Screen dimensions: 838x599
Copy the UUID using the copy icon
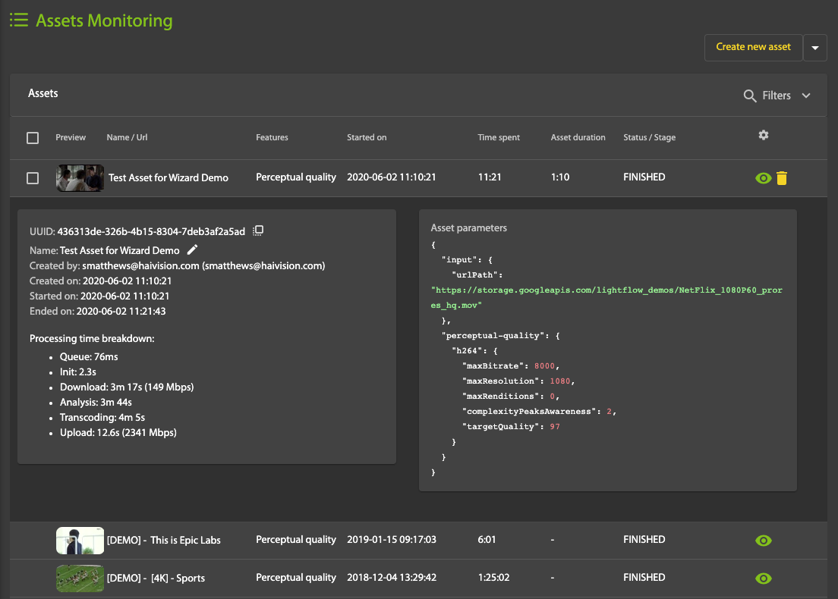click(x=258, y=231)
